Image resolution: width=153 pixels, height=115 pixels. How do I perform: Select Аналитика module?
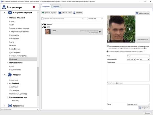(14, 80)
